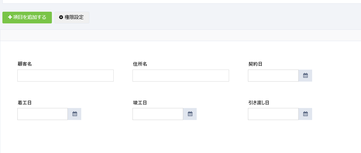The width and height of the screenshot is (361, 153).
Task: Focus the 顧客名 text field
Action: coord(65,76)
